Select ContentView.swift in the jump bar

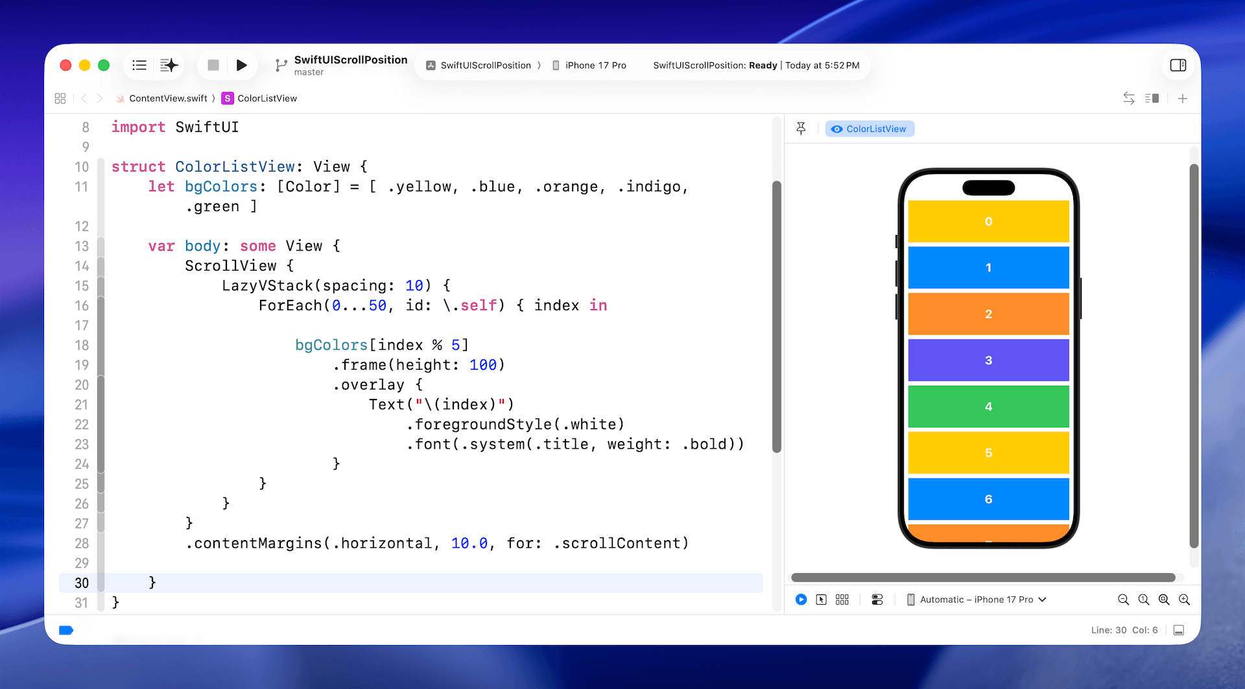[x=167, y=98]
